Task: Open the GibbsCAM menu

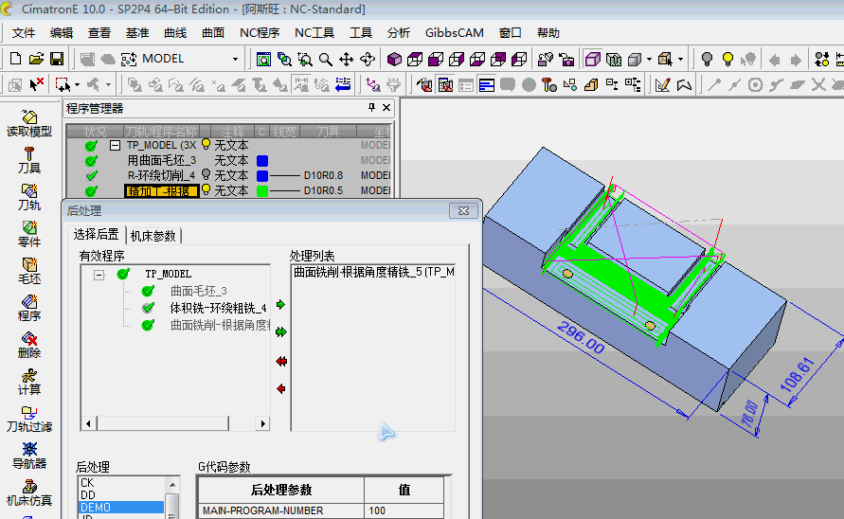Action: (455, 33)
